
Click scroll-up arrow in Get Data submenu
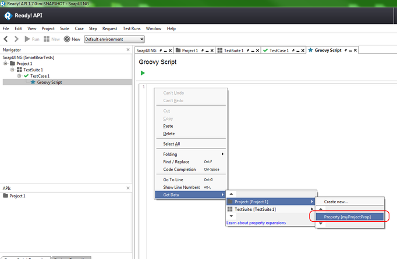coord(231,194)
